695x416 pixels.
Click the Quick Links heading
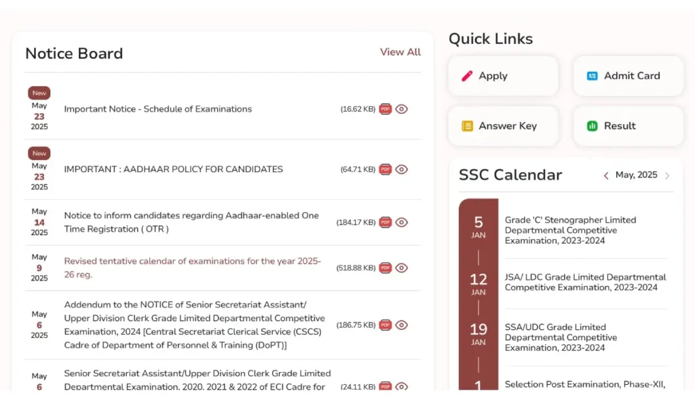tap(491, 39)
